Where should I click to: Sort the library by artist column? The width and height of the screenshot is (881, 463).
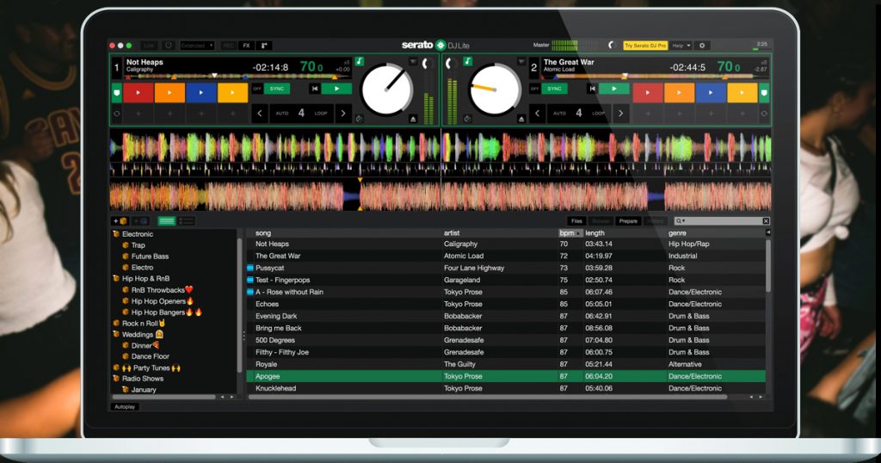coord(452,232)
